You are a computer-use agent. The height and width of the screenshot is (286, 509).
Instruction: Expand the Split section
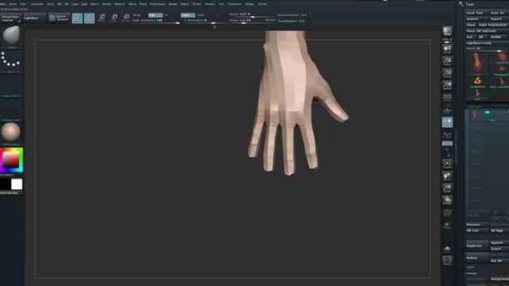click(470, 267)
